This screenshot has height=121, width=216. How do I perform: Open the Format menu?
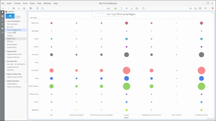coord(17,3)
